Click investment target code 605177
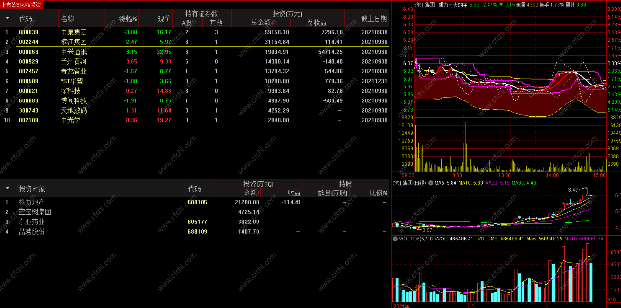This screenshot has height=308, width=621. coord(198,222)
